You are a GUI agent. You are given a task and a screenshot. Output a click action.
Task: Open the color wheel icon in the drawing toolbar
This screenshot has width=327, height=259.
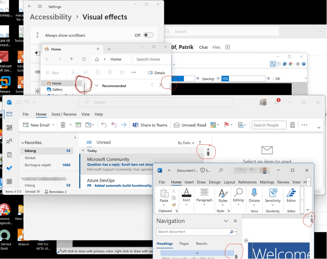tap(290, 64)
